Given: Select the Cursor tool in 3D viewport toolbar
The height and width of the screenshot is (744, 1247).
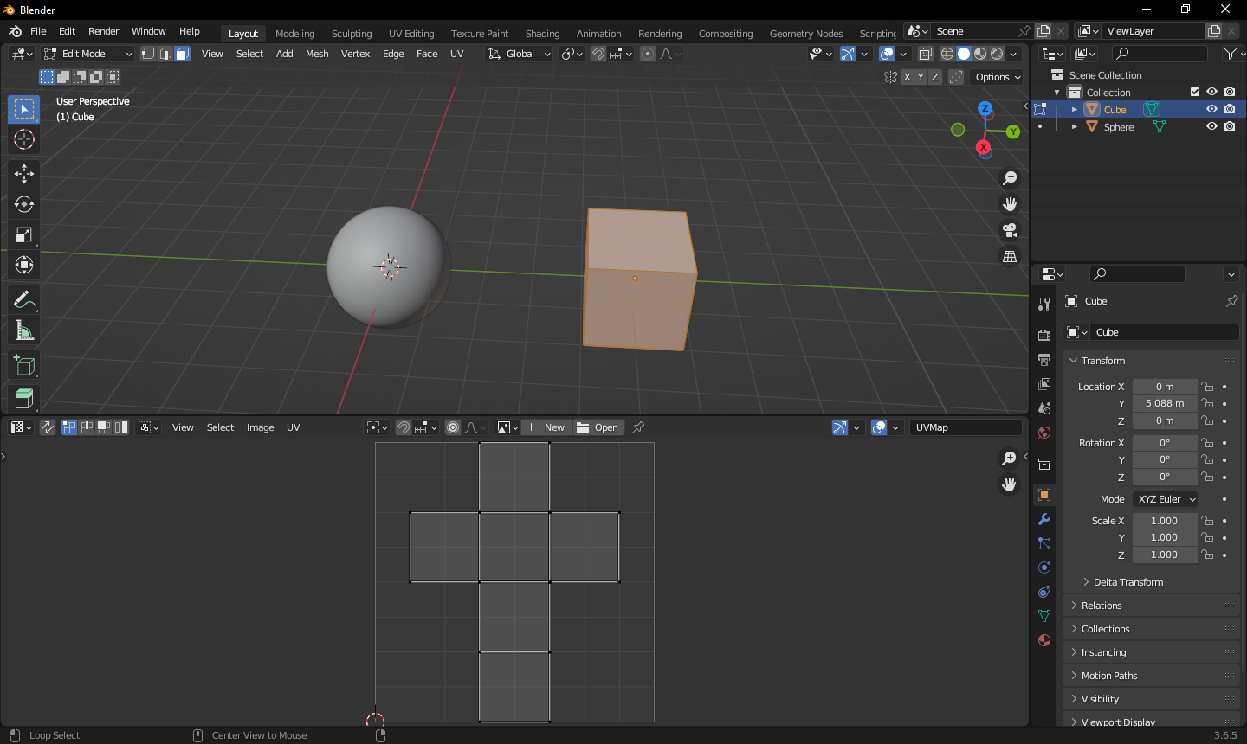Looking at the screenshot, I should 24,139.
